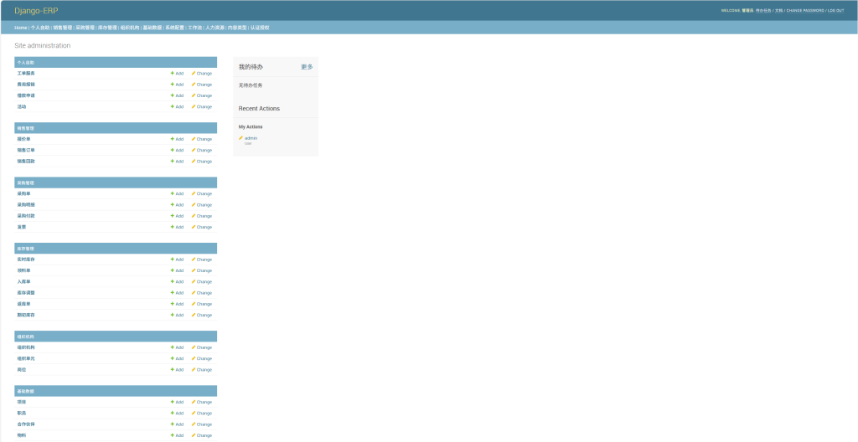Click the plus icon for 入库单

click(x=173, y=282)
